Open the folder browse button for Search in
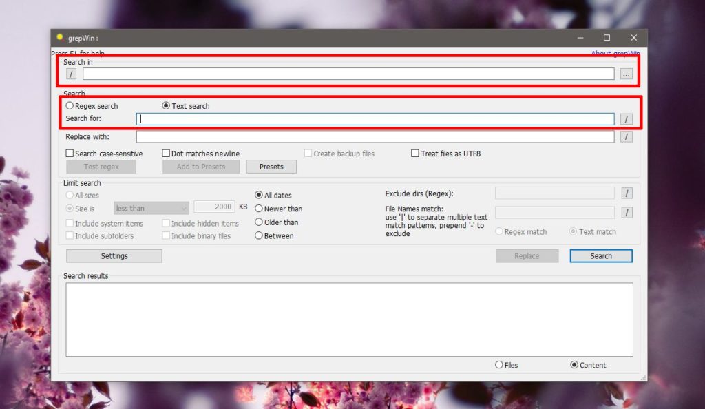Screen dimensions: 705x409 [x=626, y=73]
